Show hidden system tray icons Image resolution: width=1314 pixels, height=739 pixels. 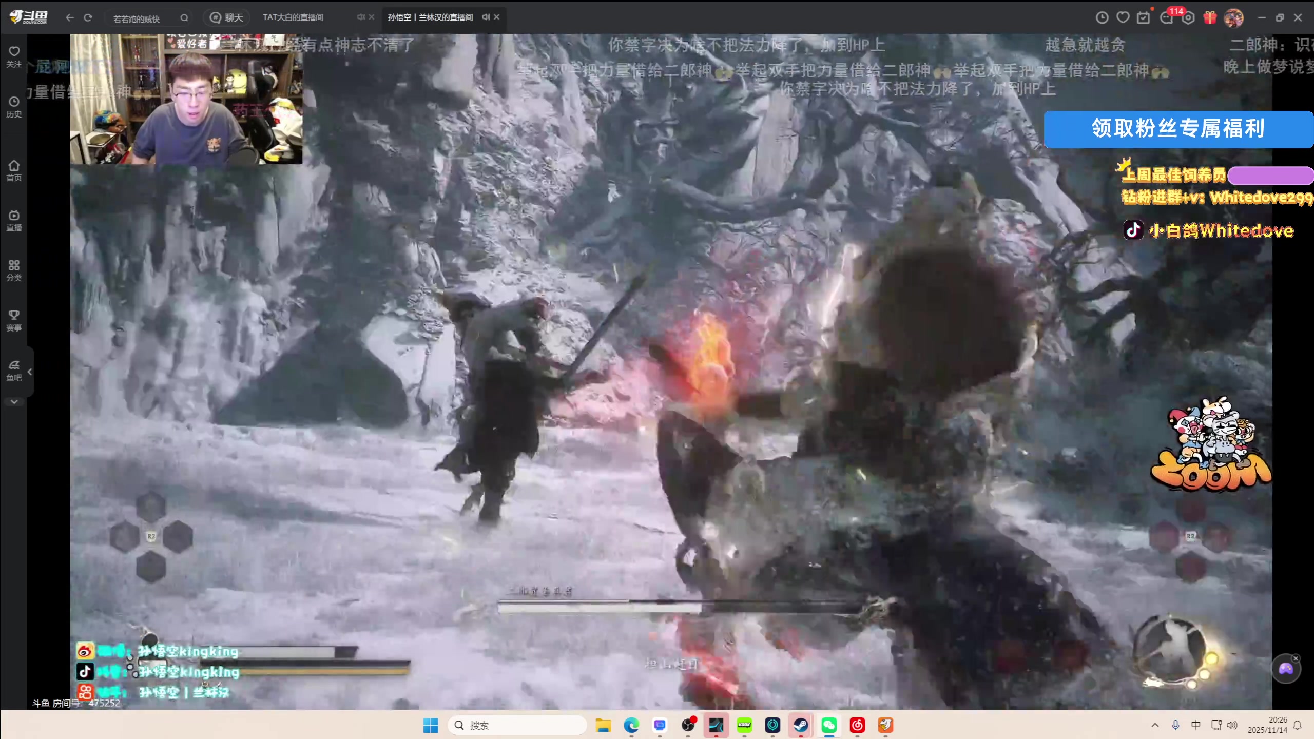pos(1155,725)
